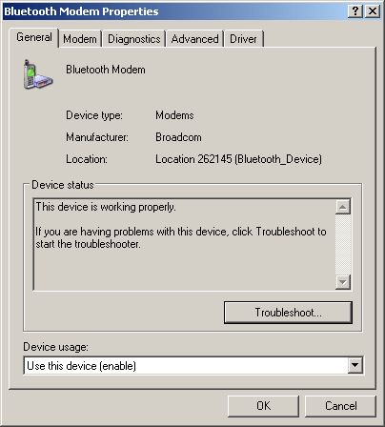Close the Bluetooth Modem Properties dialog
The height and width of the screenshot is (427, 385).
tap(373, 11)
